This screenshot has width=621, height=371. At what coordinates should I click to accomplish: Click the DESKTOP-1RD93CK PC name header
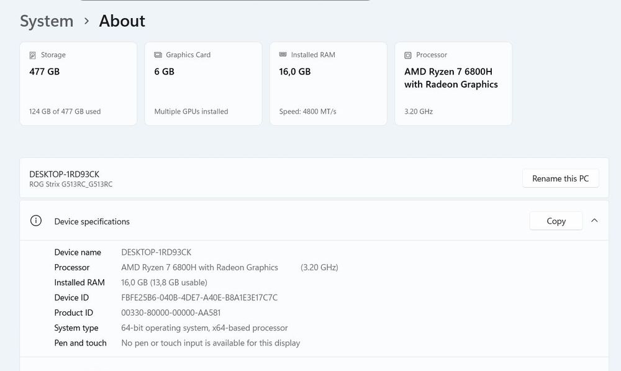pyautogui.click(x=64, y=175)
